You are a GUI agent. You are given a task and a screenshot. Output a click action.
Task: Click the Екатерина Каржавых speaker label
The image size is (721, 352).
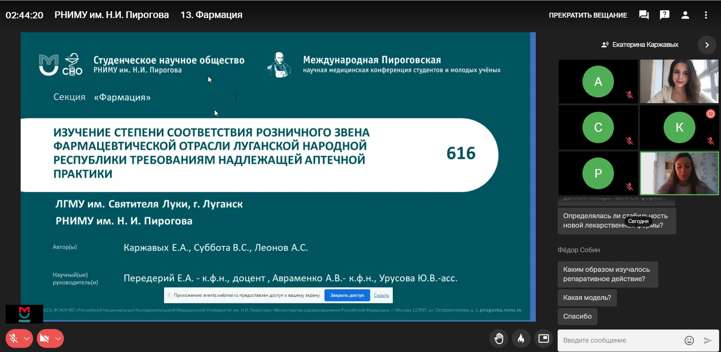[645, 45]
